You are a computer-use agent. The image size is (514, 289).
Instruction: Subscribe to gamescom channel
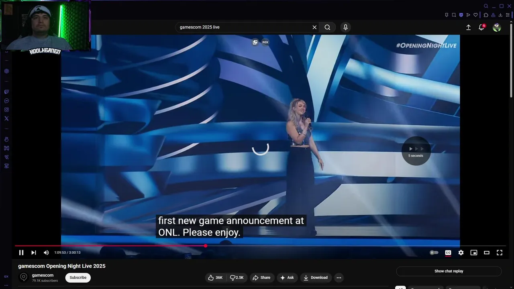[x=78, y=278]
